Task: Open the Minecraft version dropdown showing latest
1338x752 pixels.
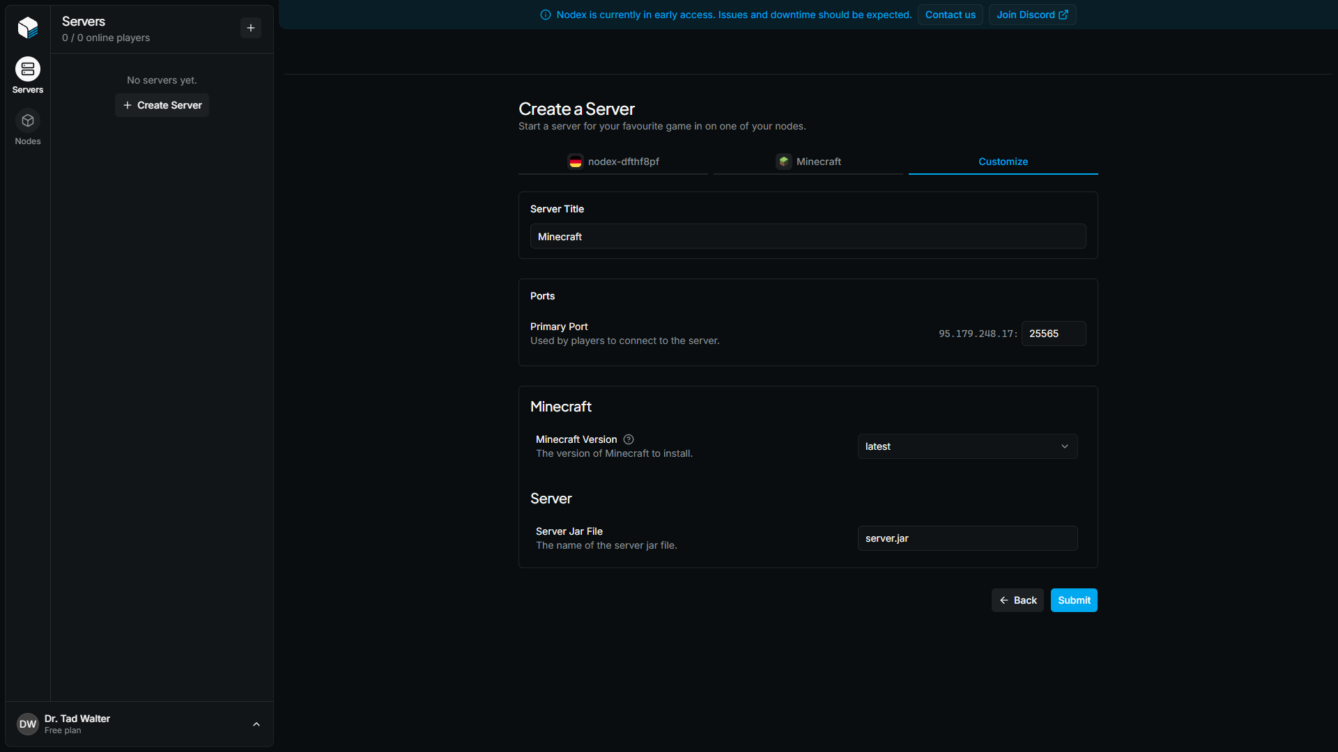Action: [967, 446]
